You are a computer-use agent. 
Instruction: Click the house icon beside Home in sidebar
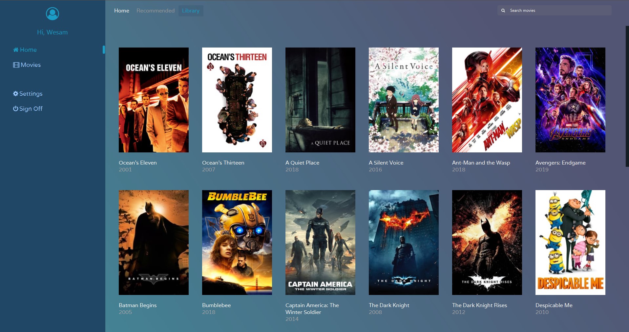(x=16, y=50)
